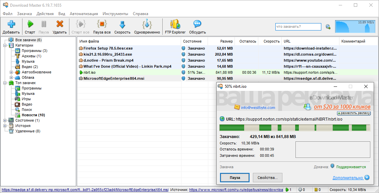
Task: Click the msedge download URL link in status bar
Action: click(85, 190)
